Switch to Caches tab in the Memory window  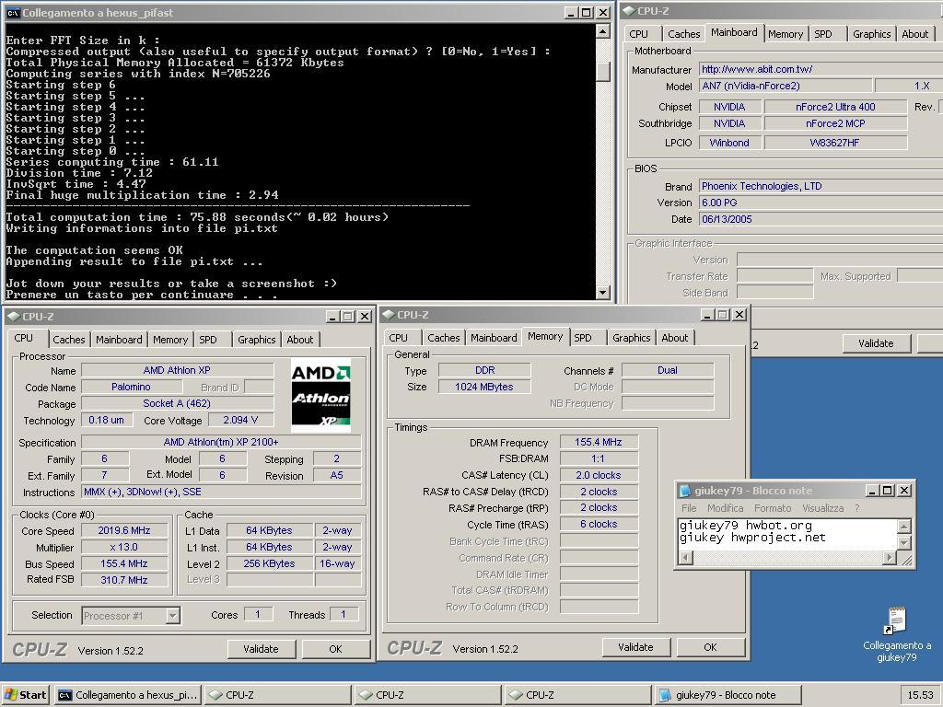[x=444, y=338]
